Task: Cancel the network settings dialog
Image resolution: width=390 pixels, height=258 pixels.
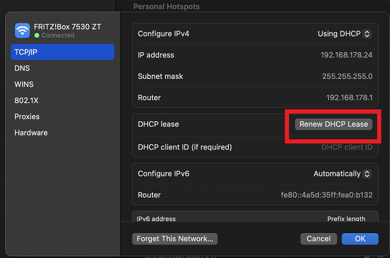Action: [x=318, y=239]
